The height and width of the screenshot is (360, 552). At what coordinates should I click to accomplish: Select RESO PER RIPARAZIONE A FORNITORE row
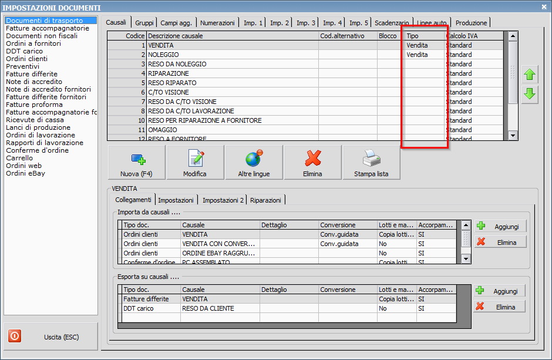(305, 120)
